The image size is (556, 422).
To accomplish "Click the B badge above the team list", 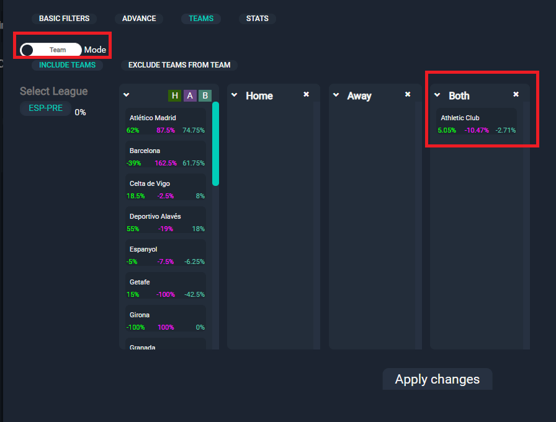I will tap(205, 95).
